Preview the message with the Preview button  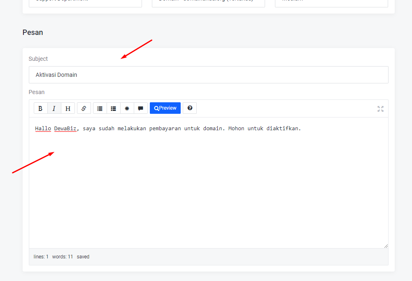[x=165, y=108]
